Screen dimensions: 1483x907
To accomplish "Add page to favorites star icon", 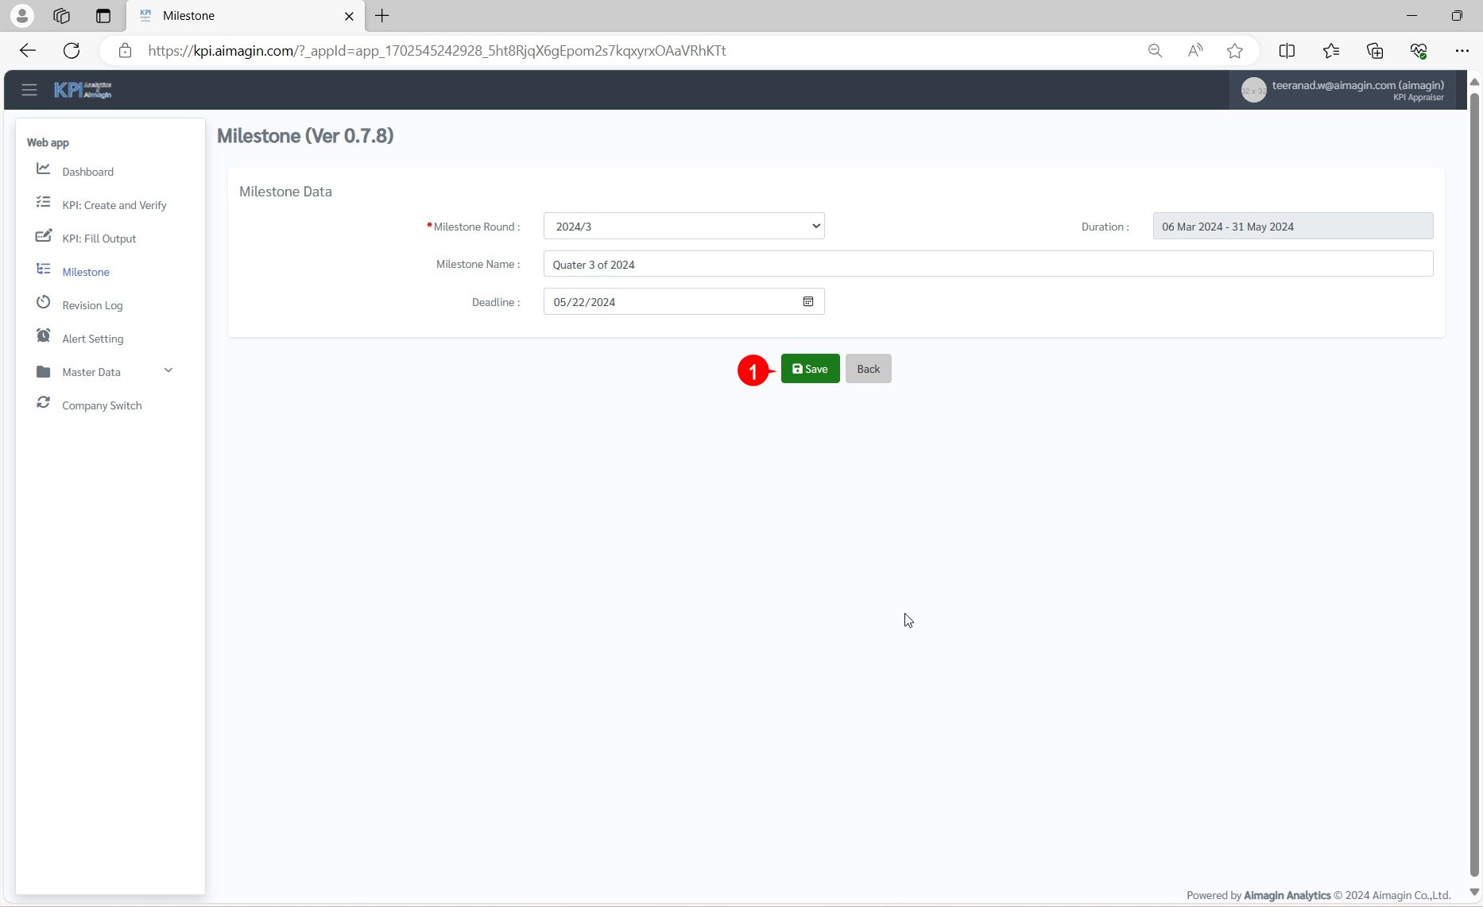I will pyautogui.click(x=1234, y=51).
